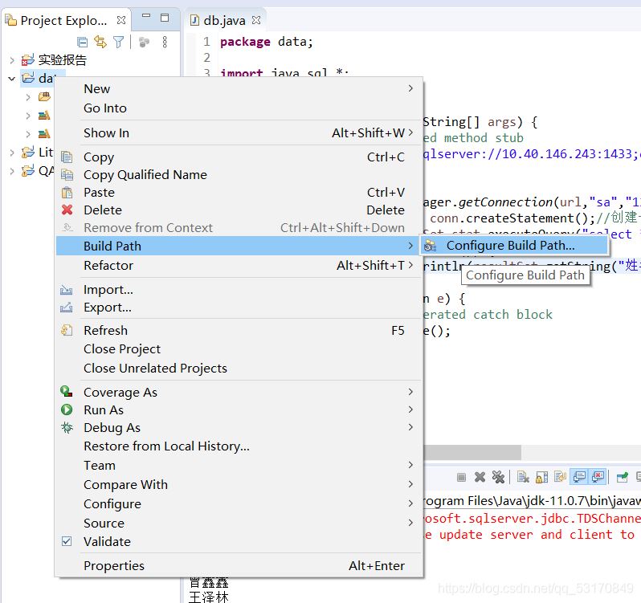This screenshot has height=603, width=641.
Task: Open the Team submenu
Action: [x=239, y=466]
